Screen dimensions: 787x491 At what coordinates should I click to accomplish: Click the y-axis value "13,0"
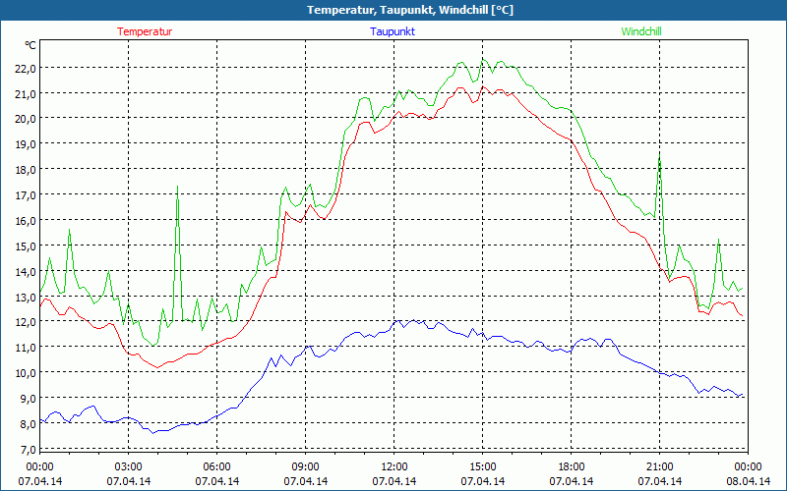tap(26, 297)
